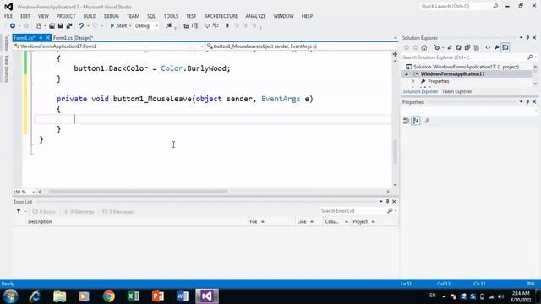Click the Decrease Indent toolbar icon

point(186,26)
